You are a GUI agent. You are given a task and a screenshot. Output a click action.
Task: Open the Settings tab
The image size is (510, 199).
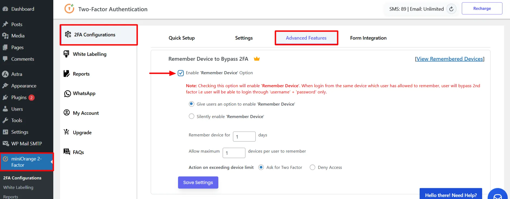[x=244, y=38]
